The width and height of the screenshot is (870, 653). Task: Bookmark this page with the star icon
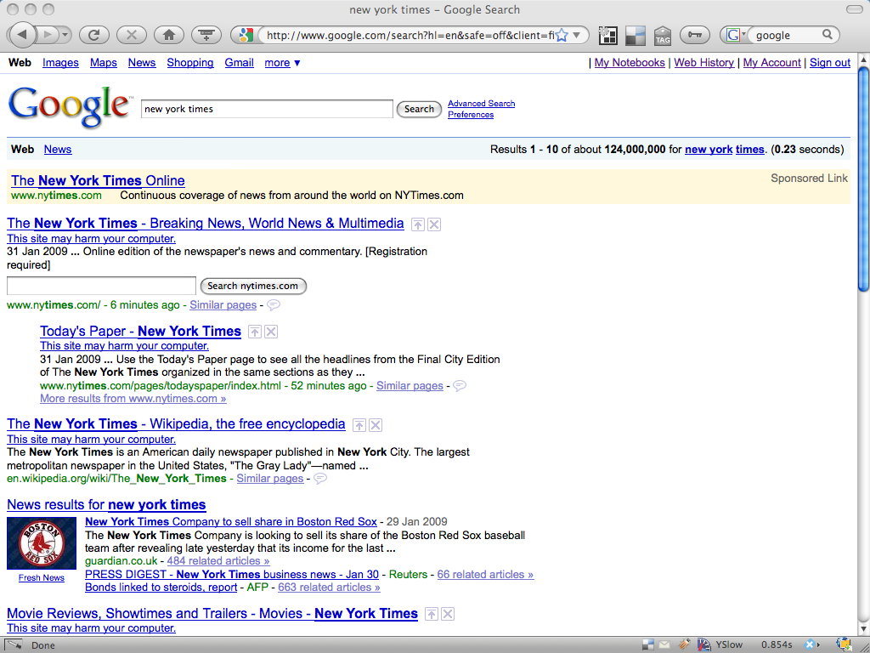[562, 35]
